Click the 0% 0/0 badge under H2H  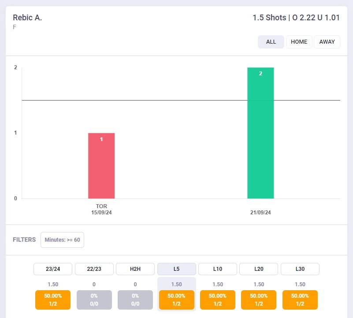(x=135, y=300)
